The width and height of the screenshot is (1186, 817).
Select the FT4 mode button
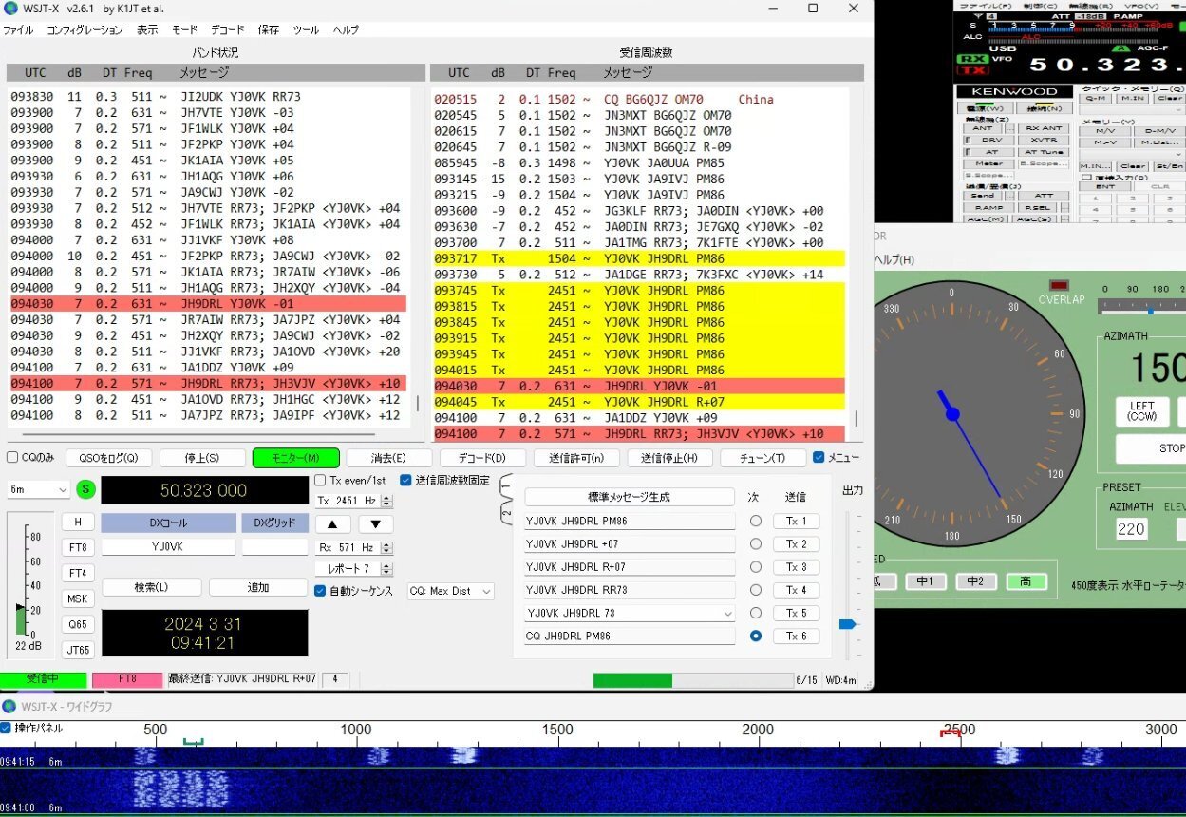pyautogui.click(x=78, y=573)
